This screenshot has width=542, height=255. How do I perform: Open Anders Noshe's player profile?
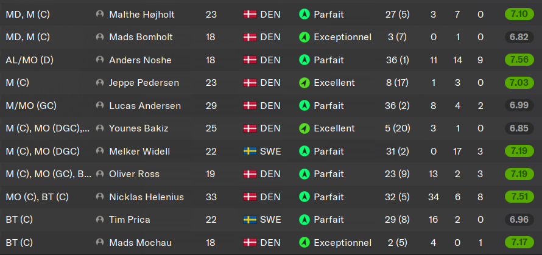coord(140,60)
